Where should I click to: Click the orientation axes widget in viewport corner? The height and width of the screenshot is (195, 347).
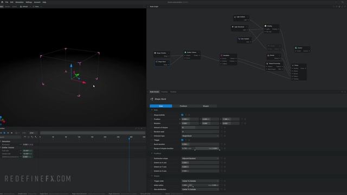click(2, 120)
